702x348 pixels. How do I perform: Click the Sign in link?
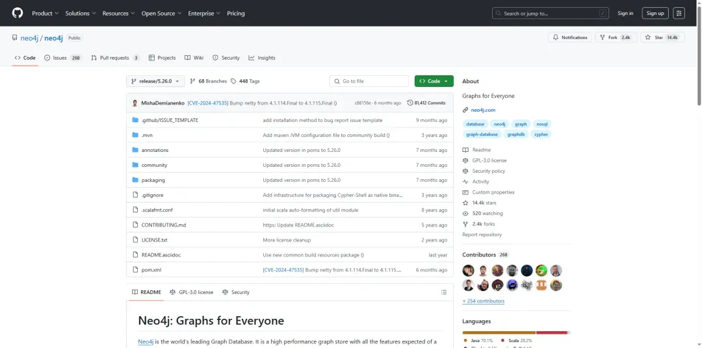click(x=625, y=14)
